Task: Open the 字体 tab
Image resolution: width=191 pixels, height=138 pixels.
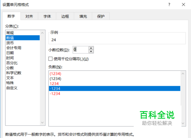Action: pyautogui.click(x=47, y=16)
